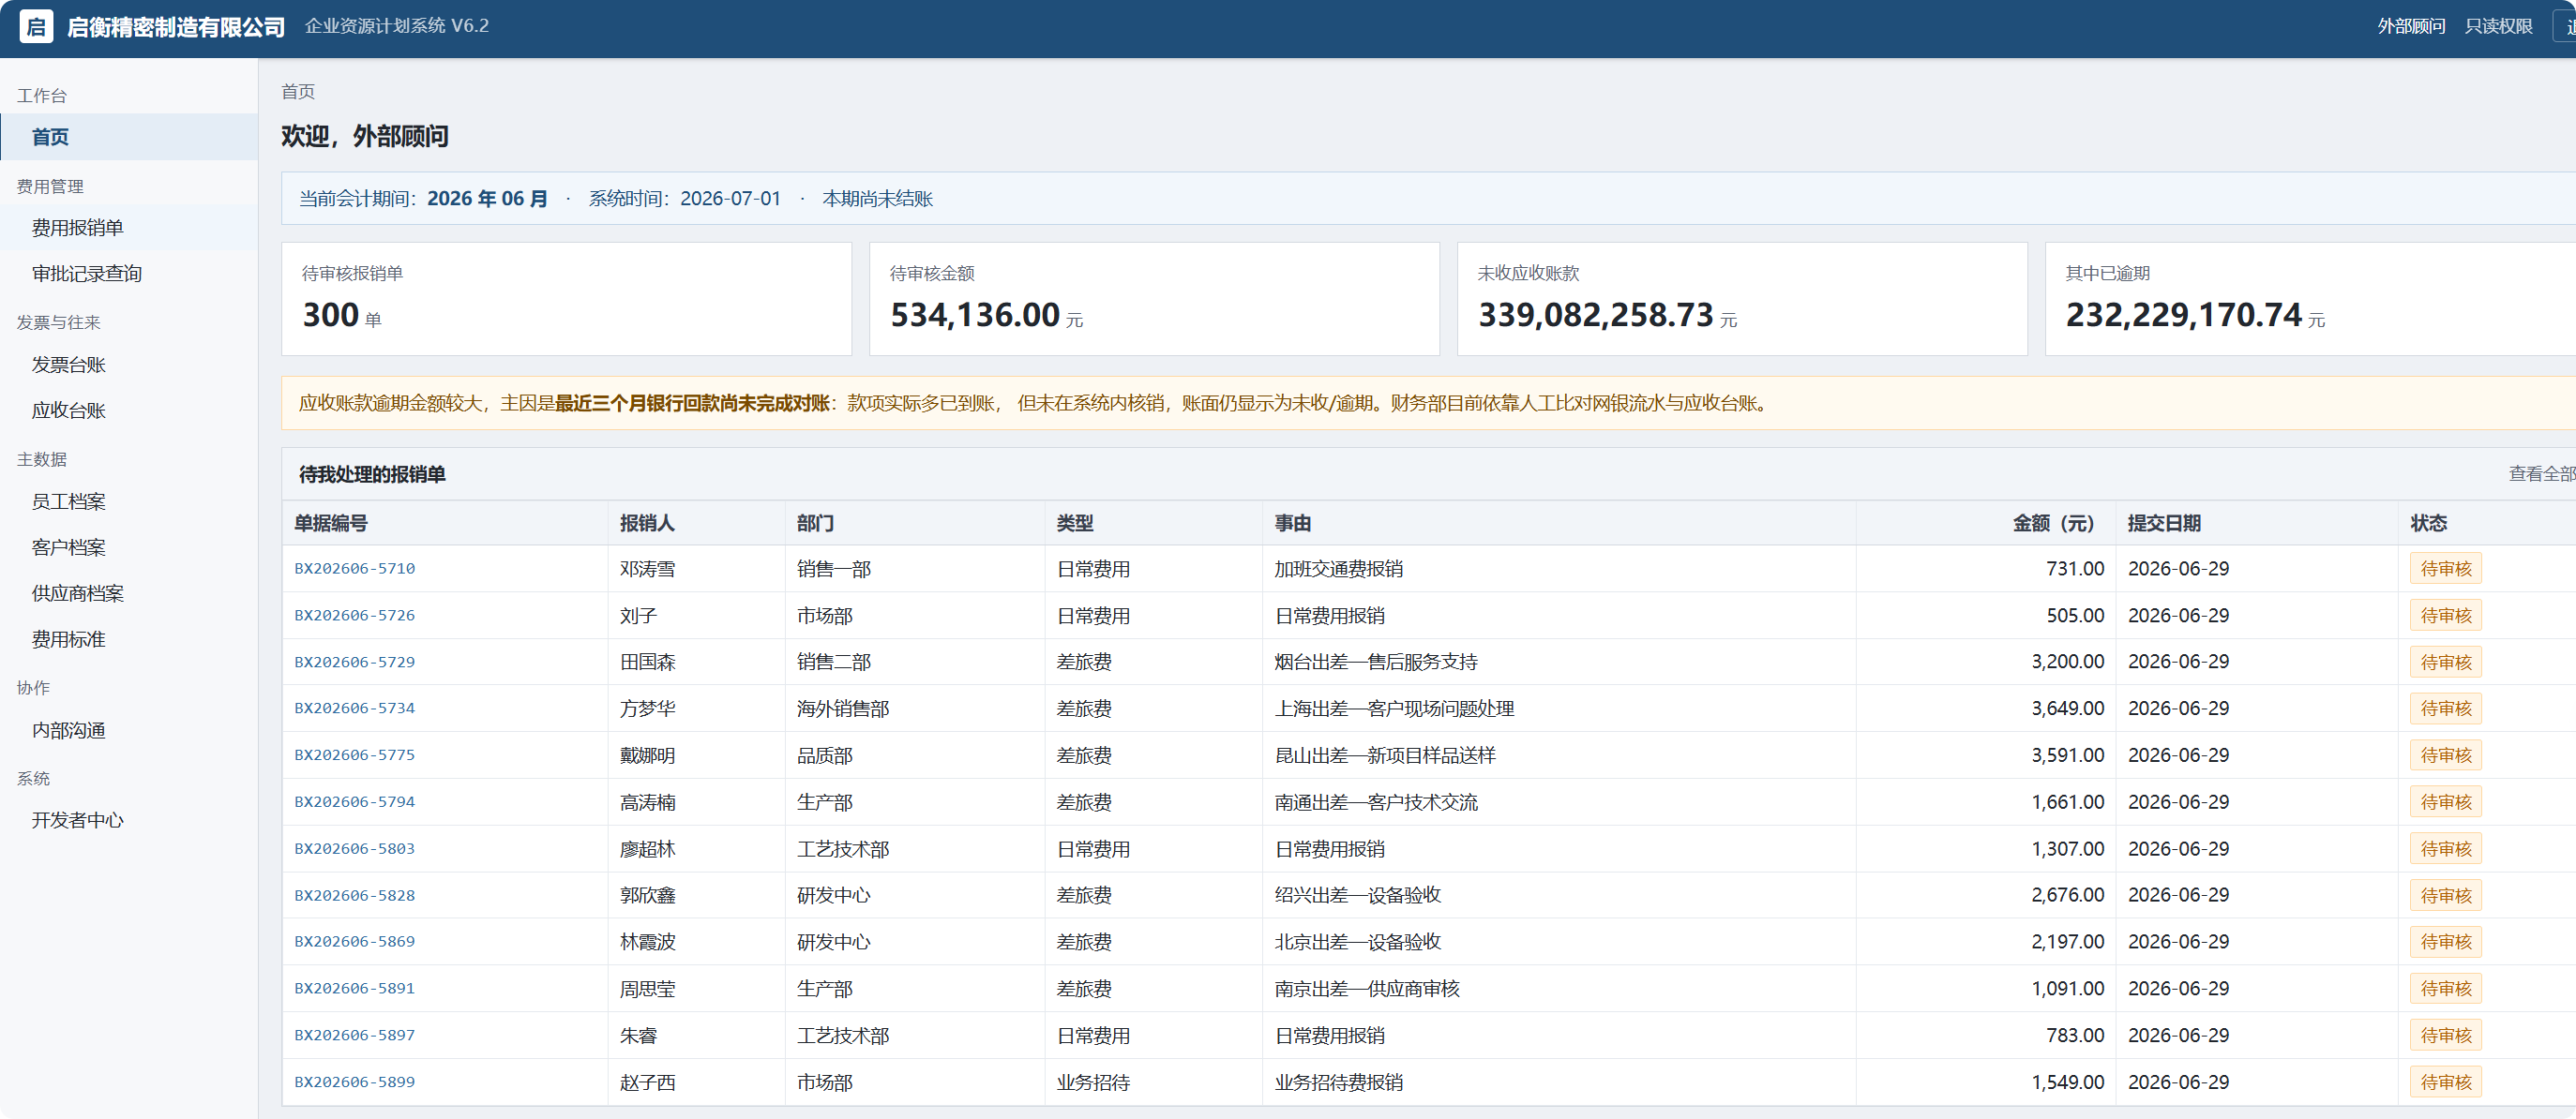Open expense form BX202606-5729
This screenshot has width=2576, height=1119.
354,662
